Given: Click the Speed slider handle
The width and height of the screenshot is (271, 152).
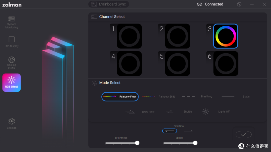Looking at the screenshot, I should tap(195, 143).
